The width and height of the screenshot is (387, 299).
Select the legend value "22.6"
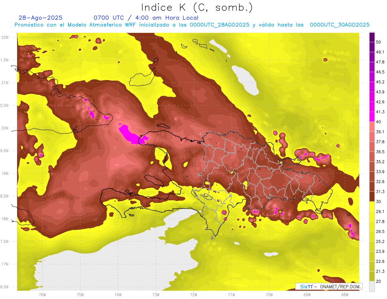coord(380,262)
